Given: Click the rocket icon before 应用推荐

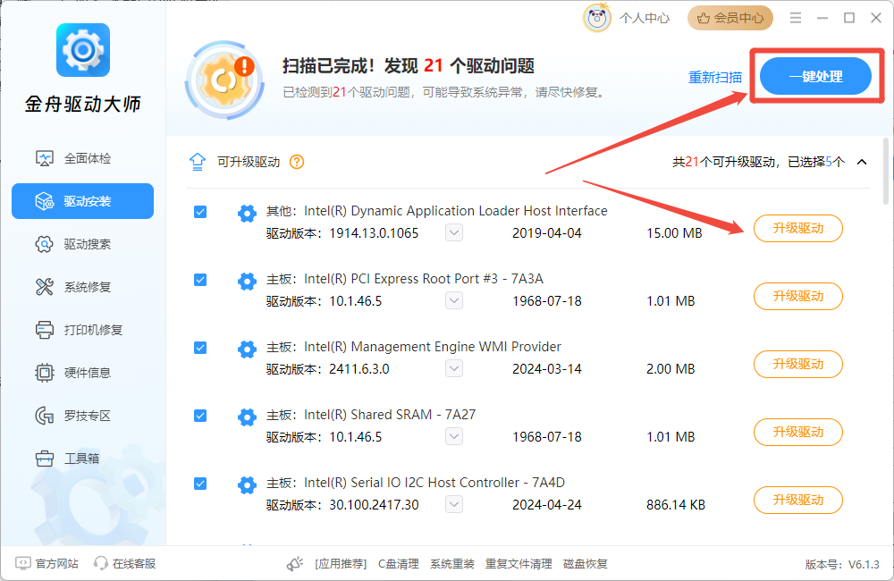Looking at the screenshot, I should coord(295,564).
